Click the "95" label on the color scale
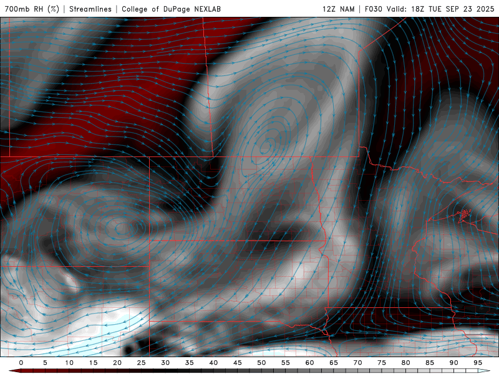The image size is (499, 374). (478, 363)
